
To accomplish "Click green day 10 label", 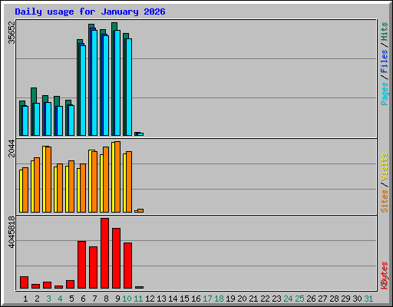I will [127, 299].
